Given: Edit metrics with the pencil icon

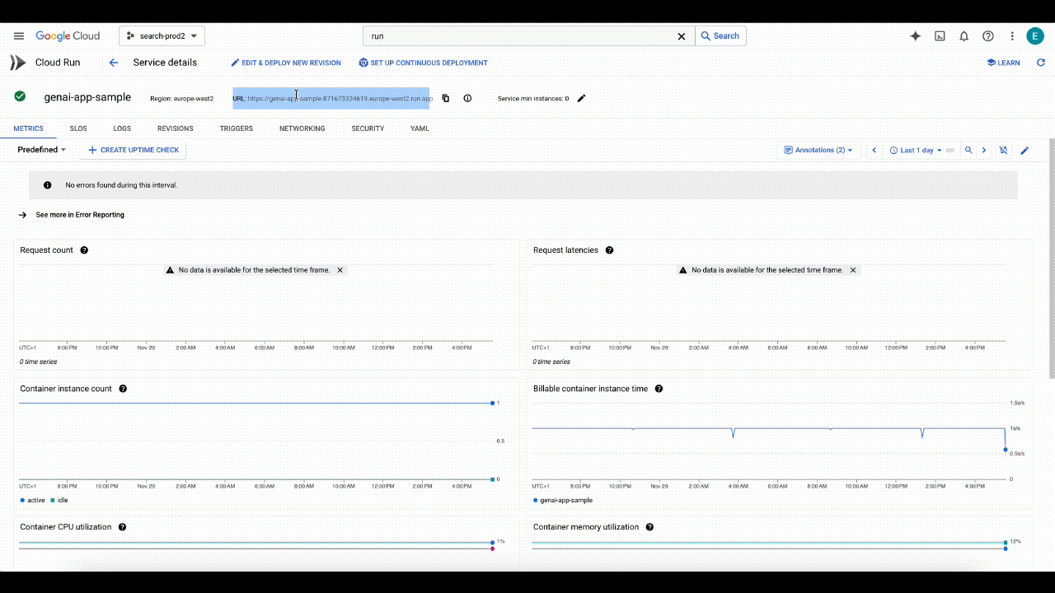Looking at the screenshot, I should (1025, 150).
